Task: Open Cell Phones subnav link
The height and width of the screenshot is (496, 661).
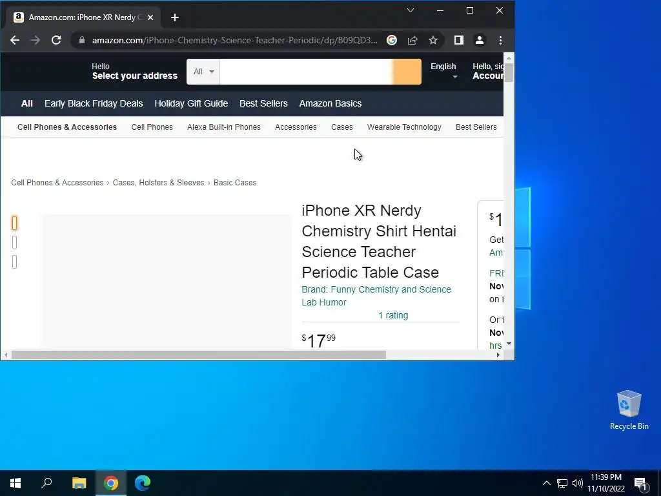Action: pyautogui.click(x=152, y=127)
